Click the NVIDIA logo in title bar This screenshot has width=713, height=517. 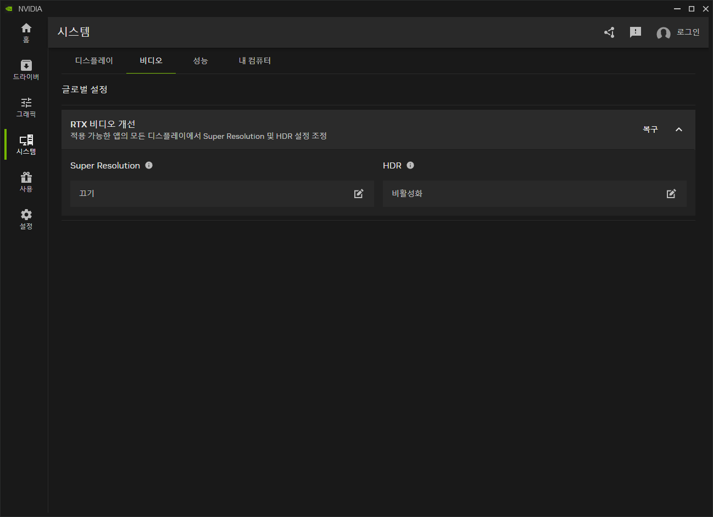(9, 9)
